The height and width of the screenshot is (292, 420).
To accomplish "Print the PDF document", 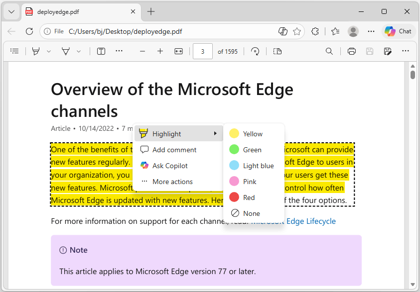I will pos(352,51).
